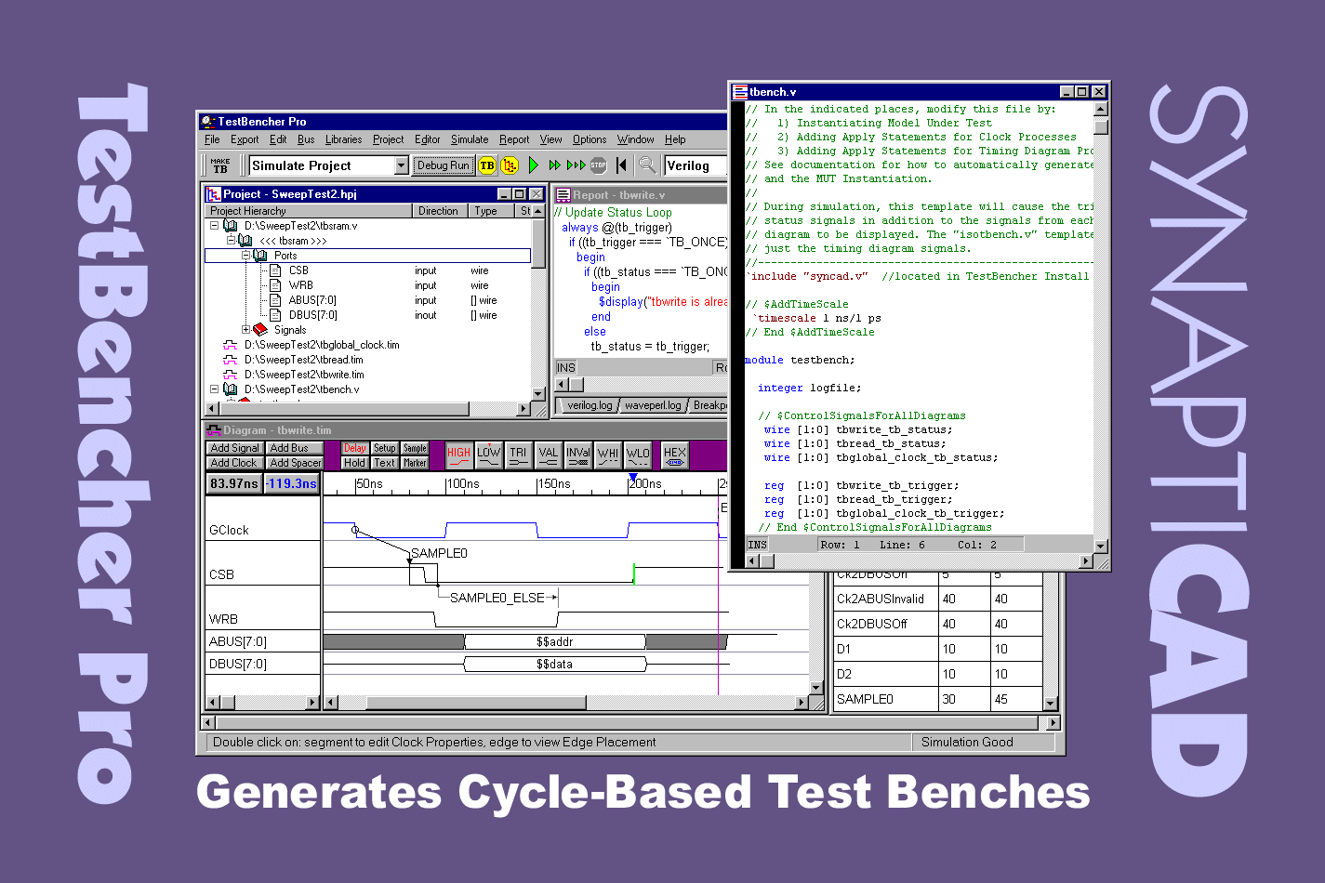Click the restart-to-beginning arrow icon
The height and width of the screenshot is (883, 1325).
pos(621,165)
